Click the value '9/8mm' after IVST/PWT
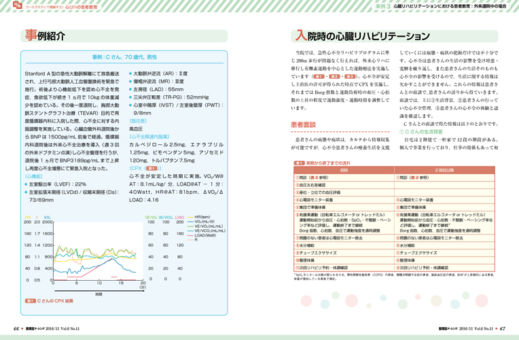Viewport: 519px width, 340px height. (x=142, y=113)
